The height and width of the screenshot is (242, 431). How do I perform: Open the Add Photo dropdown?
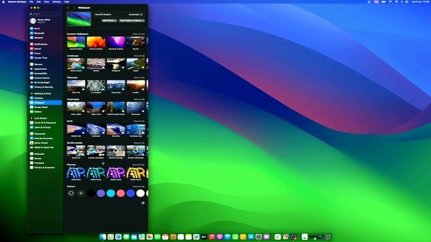click(x=109, y=21)
